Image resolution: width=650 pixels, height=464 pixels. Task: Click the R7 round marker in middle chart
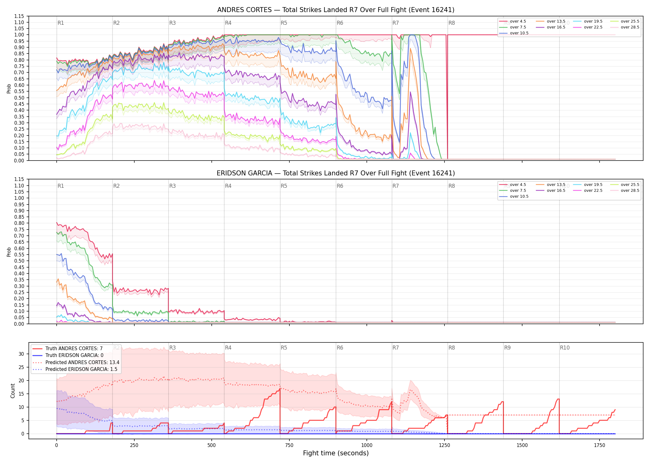click(396, 186)
